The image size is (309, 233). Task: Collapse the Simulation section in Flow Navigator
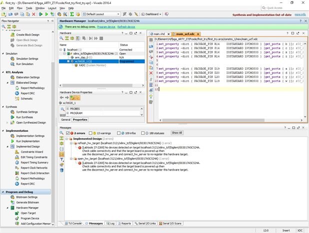pos(2,52)
